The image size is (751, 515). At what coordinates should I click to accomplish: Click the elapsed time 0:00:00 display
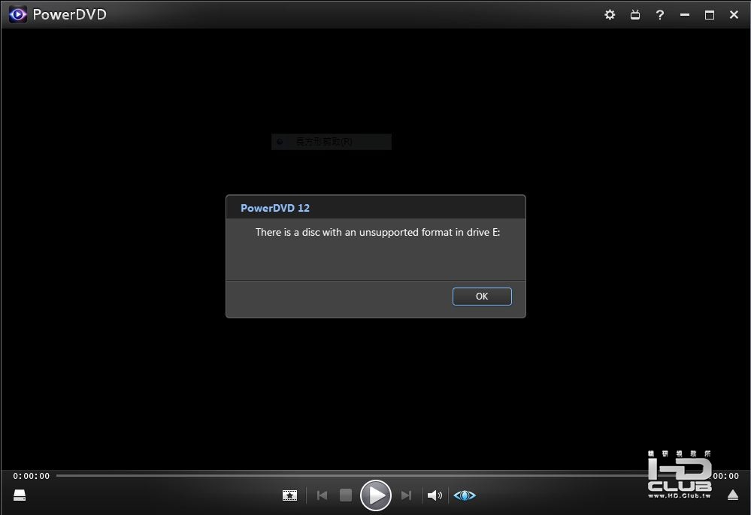point(31,476)
